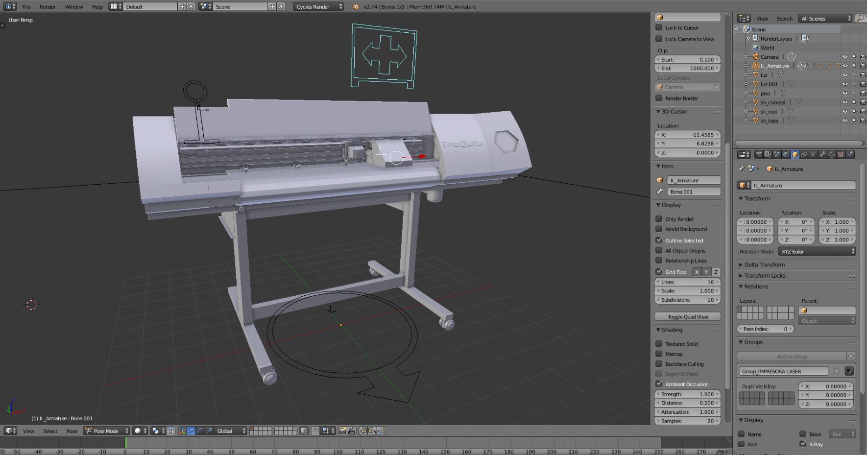This screenshot has width=867, height=455.
Task: Click the AO Strength slider field
Action: (687, 394)
